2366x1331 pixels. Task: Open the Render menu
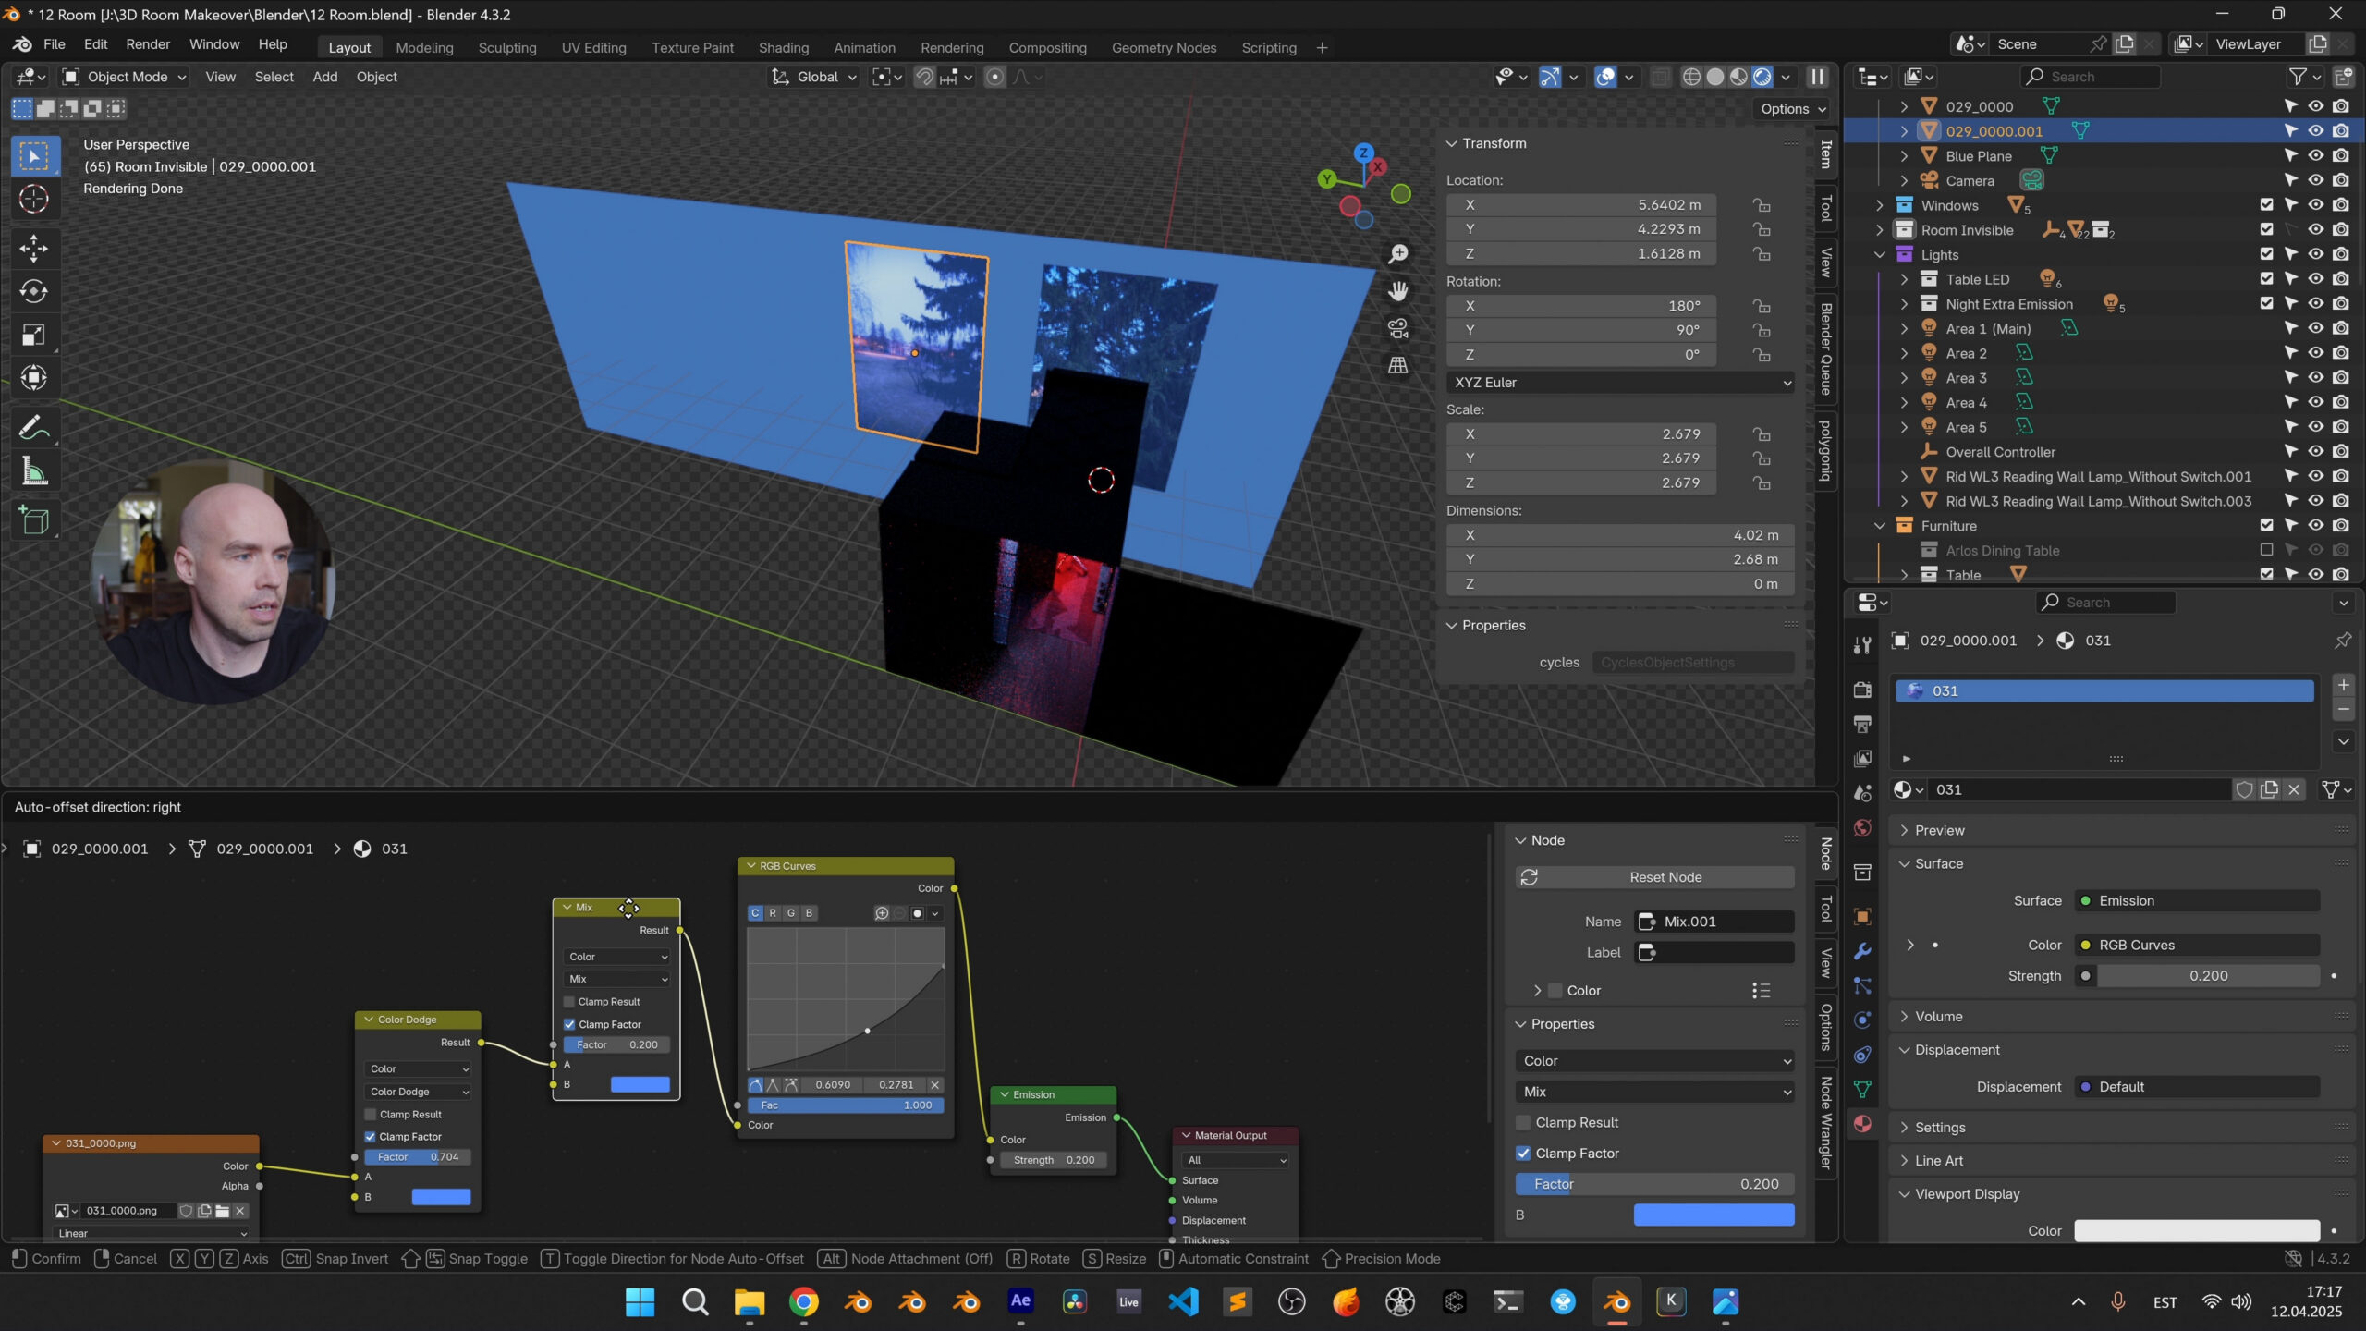click(148, 44)
